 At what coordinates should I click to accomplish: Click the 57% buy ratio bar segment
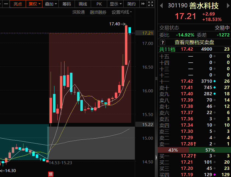point(210,150)
